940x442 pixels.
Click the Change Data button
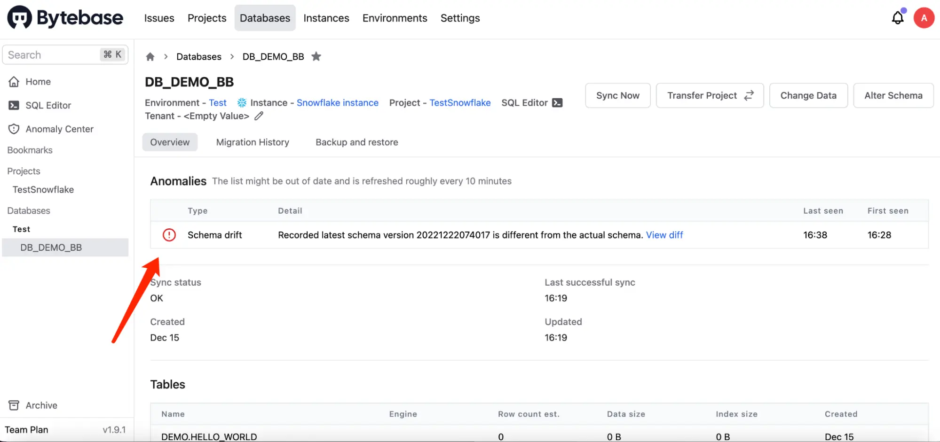(808, 95)
